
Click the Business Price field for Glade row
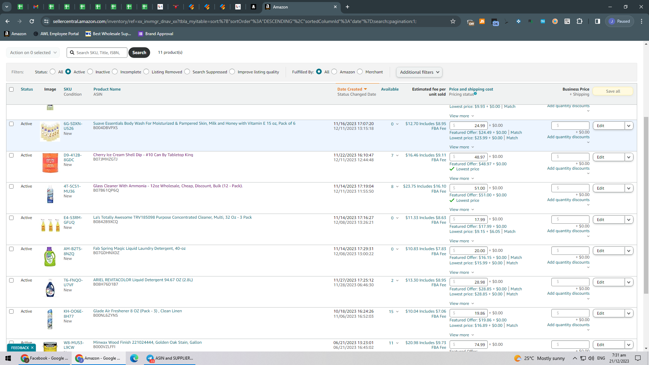tap(570, 313)
